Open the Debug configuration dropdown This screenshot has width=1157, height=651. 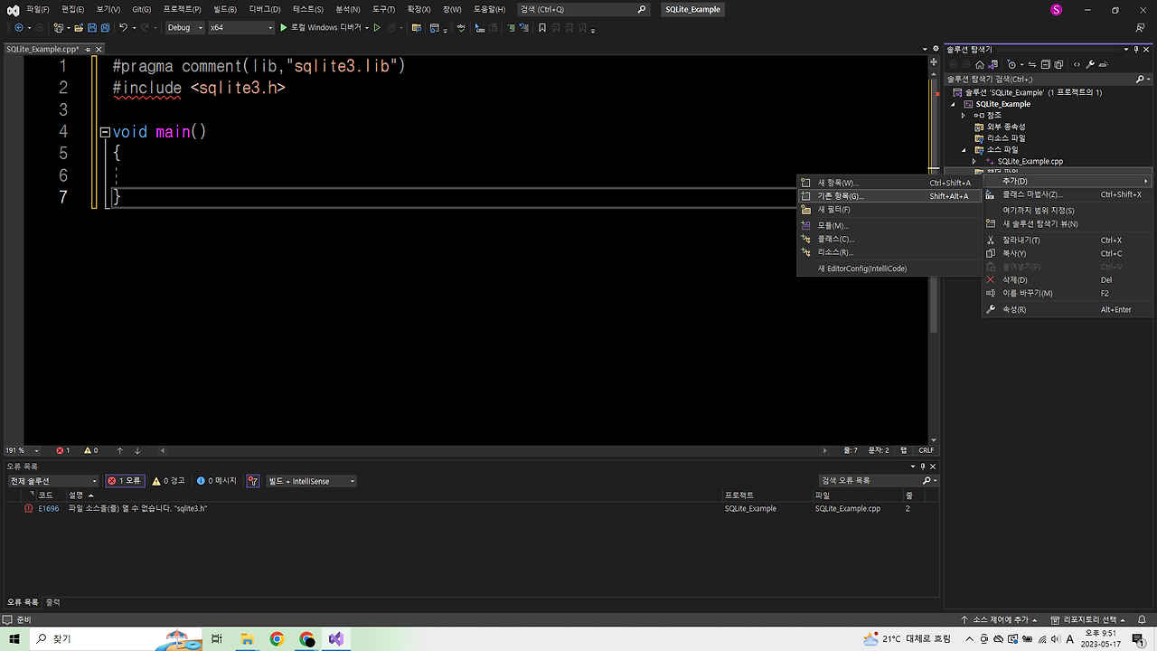point(185,28)
